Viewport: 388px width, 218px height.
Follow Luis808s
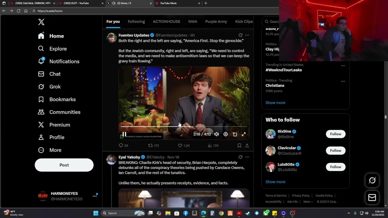point(336,167)
